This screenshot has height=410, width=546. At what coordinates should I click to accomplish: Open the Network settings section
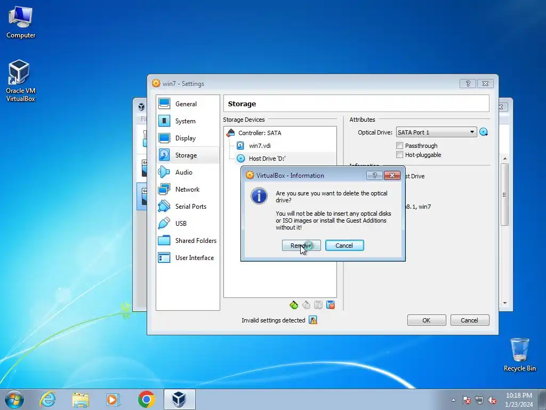click(188, 190)
